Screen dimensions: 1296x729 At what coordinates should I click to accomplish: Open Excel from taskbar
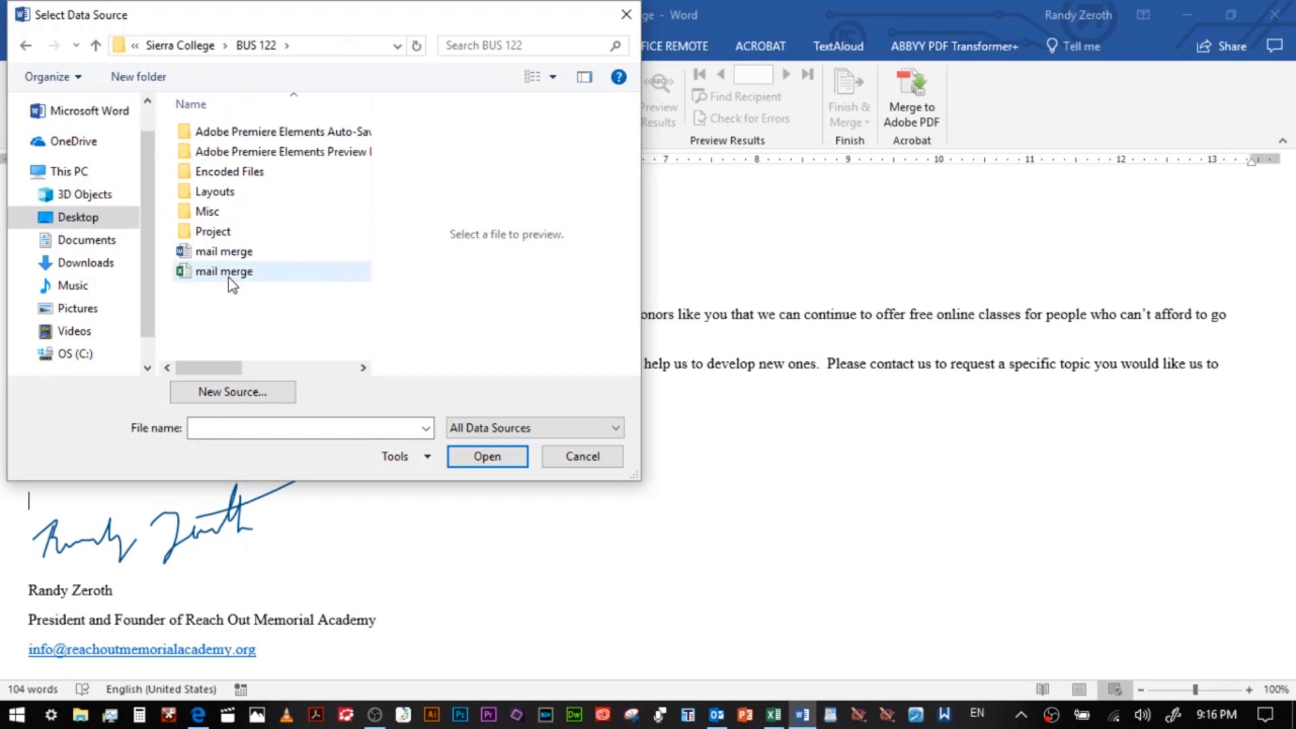774,714
